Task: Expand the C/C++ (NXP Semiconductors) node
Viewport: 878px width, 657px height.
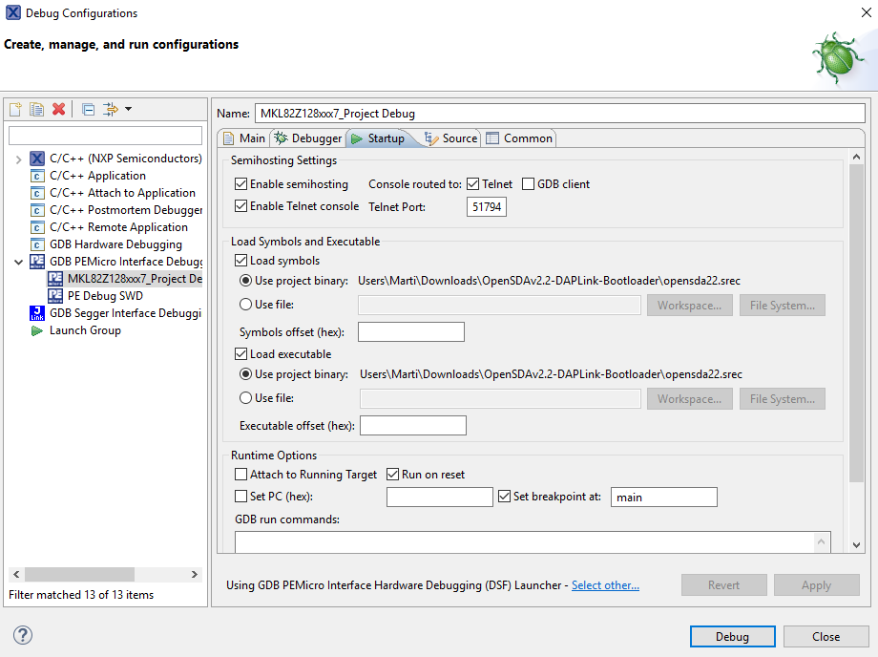Action: pos(18,159)
